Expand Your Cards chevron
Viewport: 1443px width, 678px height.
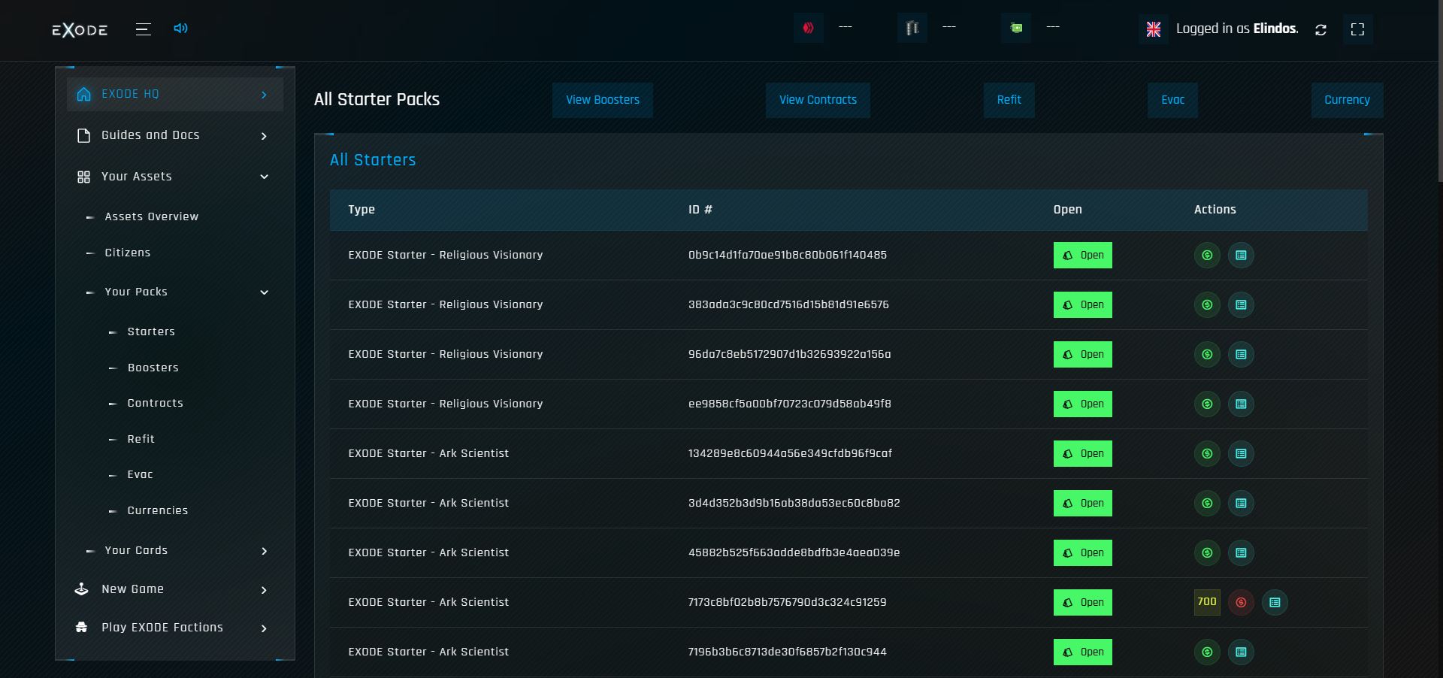[264, 551]
